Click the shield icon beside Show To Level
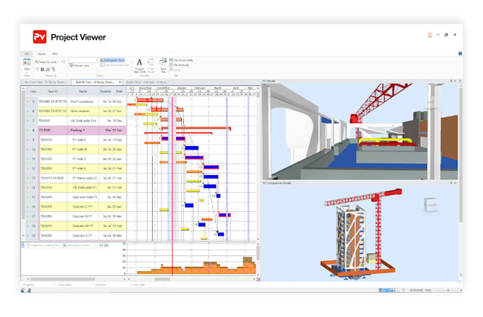 (x=63, y=62)
